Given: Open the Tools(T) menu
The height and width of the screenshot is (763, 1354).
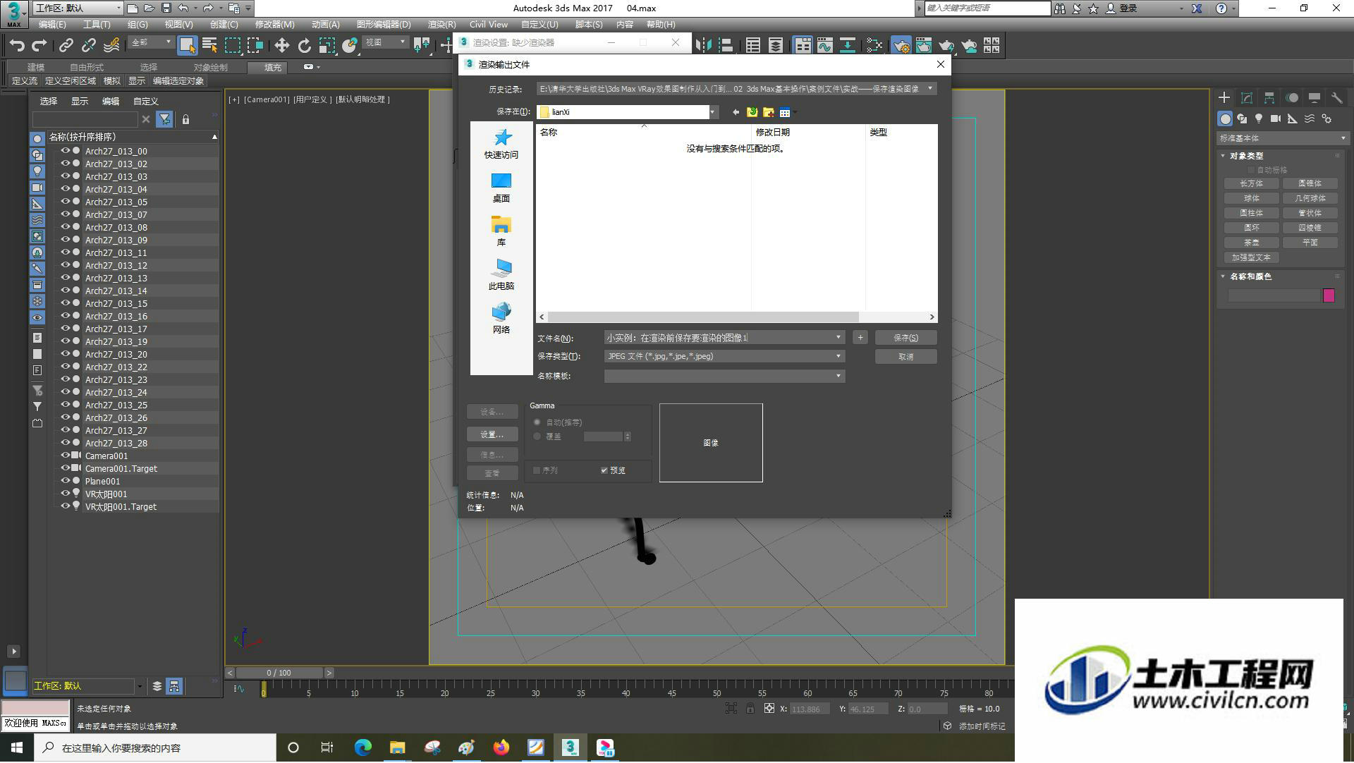Looking at the screenshot, I should [97, 25].
